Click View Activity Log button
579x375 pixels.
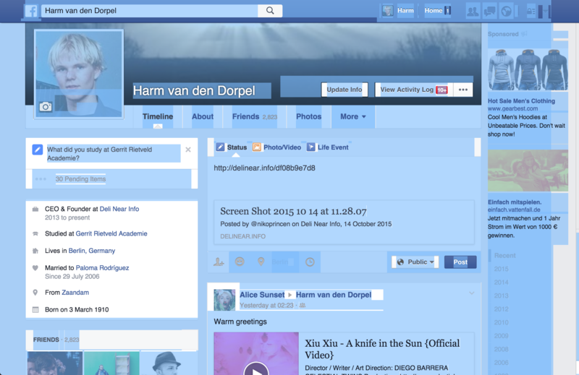click(413, 90)
